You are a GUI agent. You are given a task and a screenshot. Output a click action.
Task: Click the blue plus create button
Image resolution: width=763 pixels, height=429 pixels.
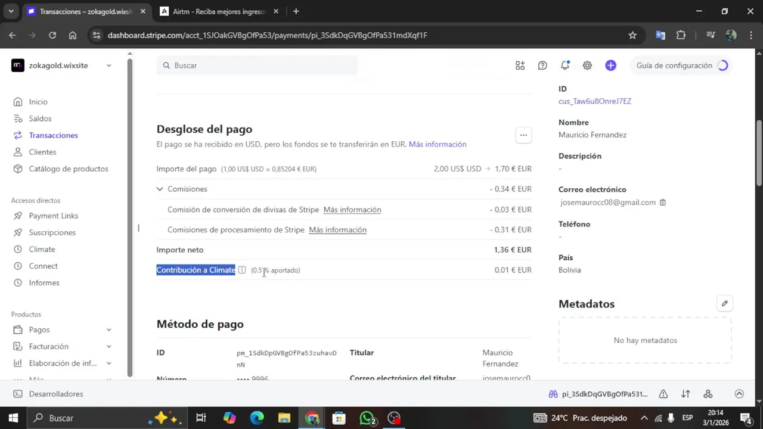(610, 66)
